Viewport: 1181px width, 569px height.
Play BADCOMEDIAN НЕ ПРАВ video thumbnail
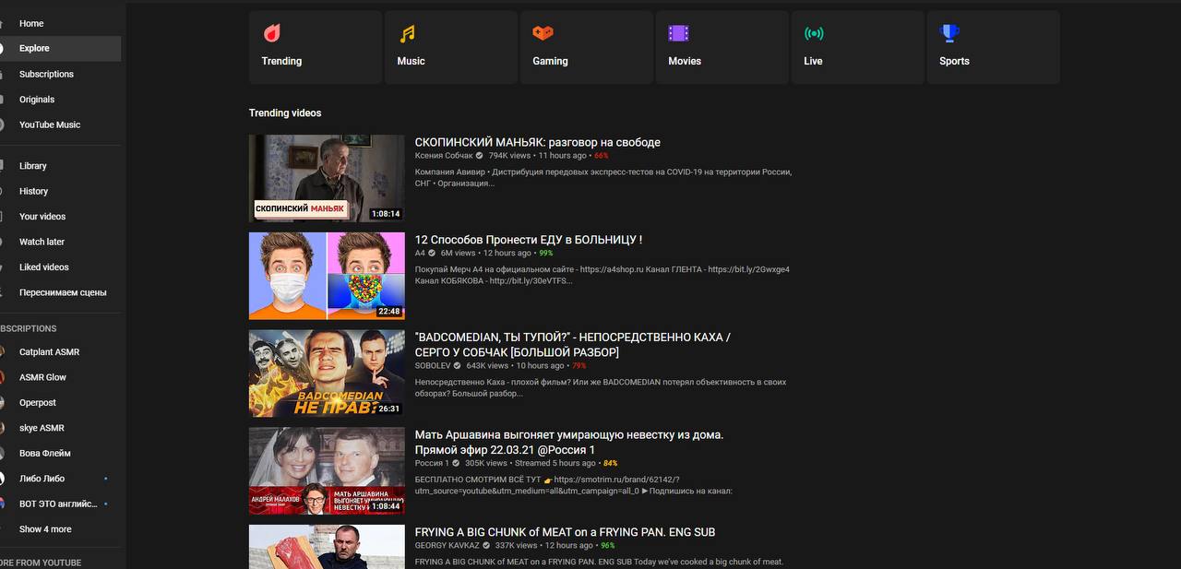327,373
